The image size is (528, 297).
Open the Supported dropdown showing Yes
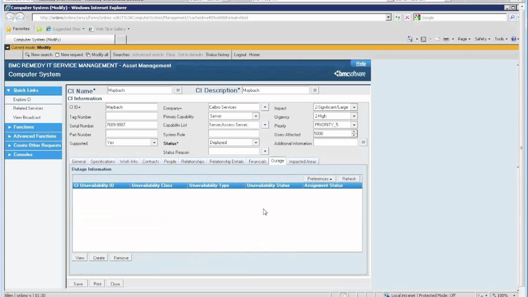(x=154, y=143)
